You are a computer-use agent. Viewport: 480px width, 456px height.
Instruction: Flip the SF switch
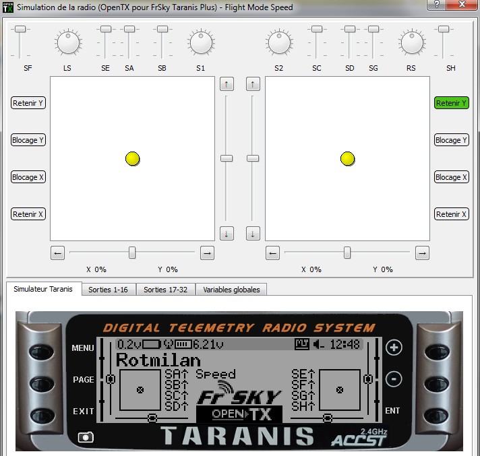click(x=20, y=42)
